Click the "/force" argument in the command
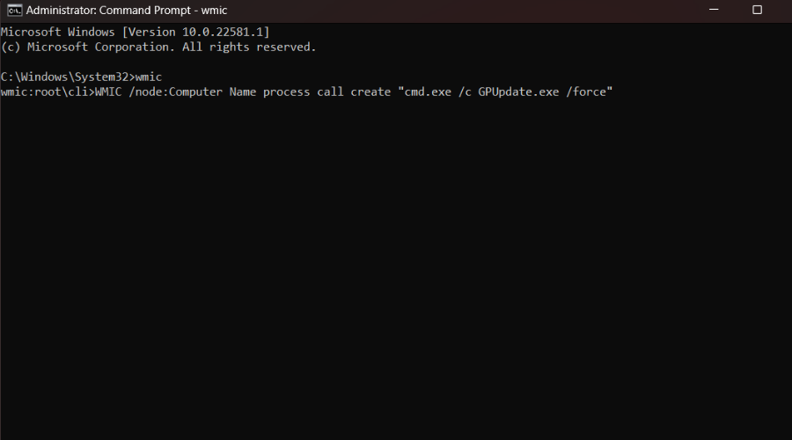Image resolution: width=792 pixels, height=440 pixels. coord(586,92)
